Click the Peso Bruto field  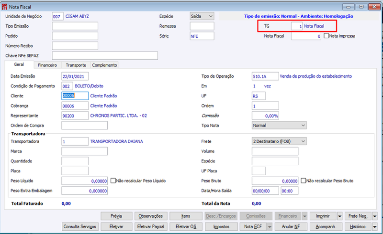pos(275,181)
